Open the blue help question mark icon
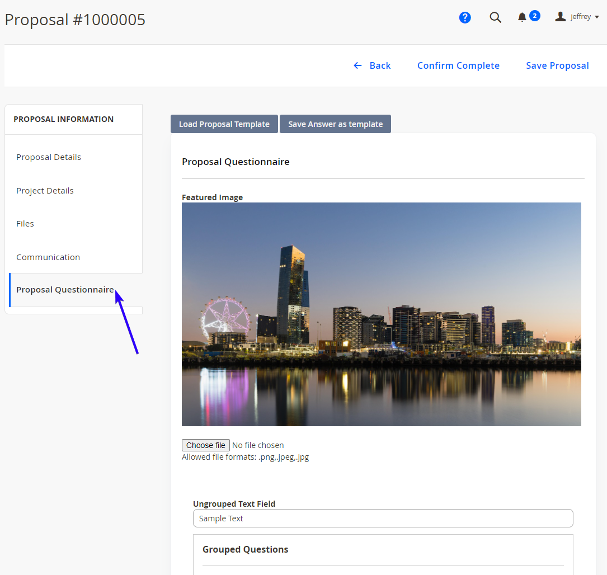Screen dimensions: 607x575 464,17
